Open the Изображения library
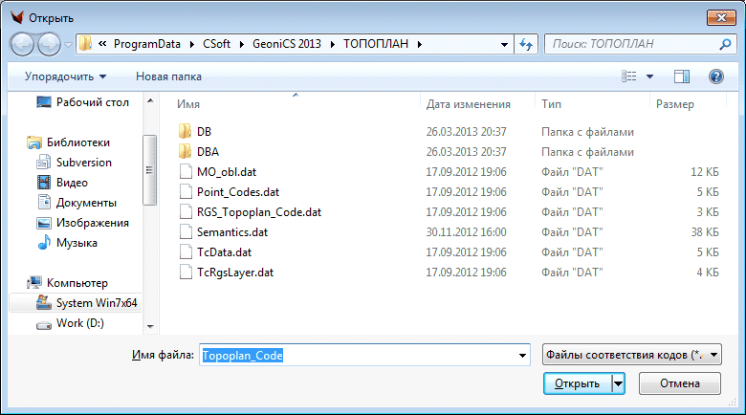Viewport: 746px width, 415px height. (x=93, y=222)
